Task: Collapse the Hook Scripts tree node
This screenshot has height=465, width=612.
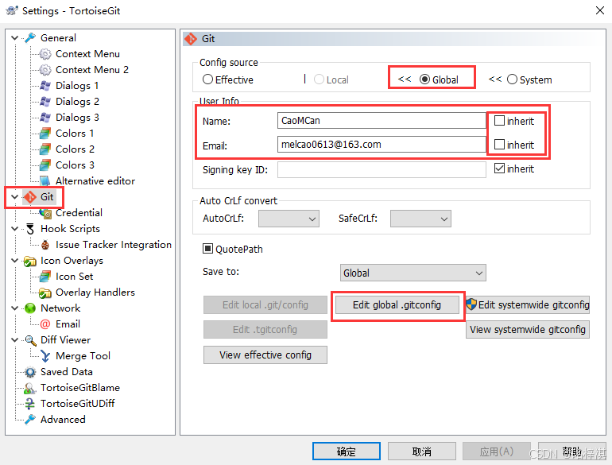Action: (15, 229)
